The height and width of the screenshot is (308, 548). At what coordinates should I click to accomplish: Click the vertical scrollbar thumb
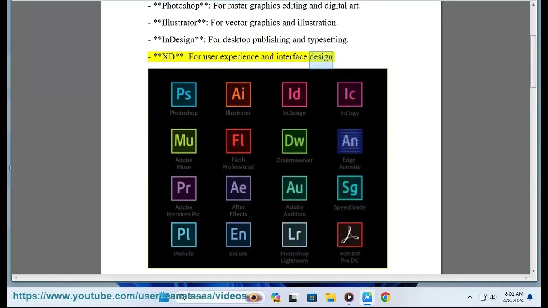(x=533, y=61)
